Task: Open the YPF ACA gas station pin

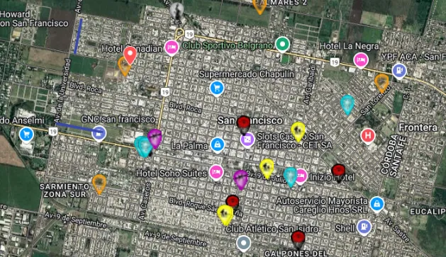Action: pyautogui.click(x=399, y=70)
